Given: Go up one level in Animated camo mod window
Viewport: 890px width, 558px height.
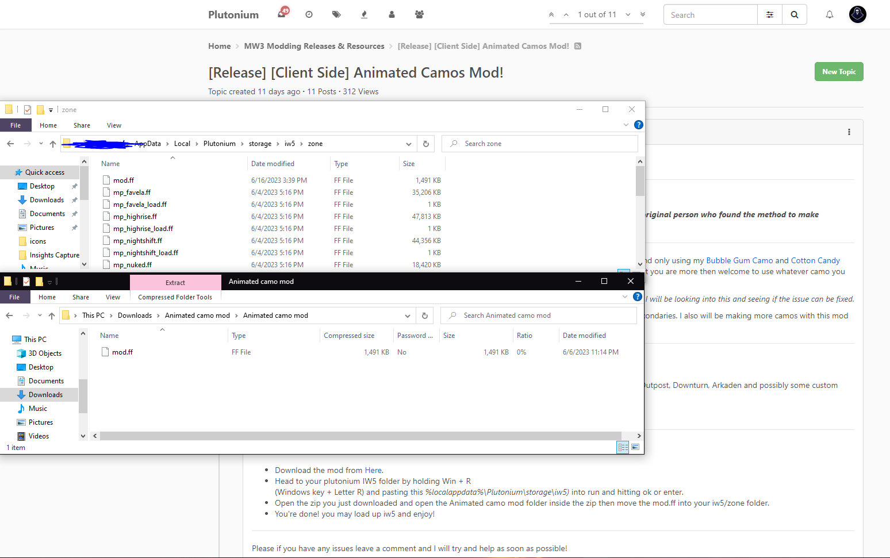Looking at the screenshot, I should pos(52,315).
